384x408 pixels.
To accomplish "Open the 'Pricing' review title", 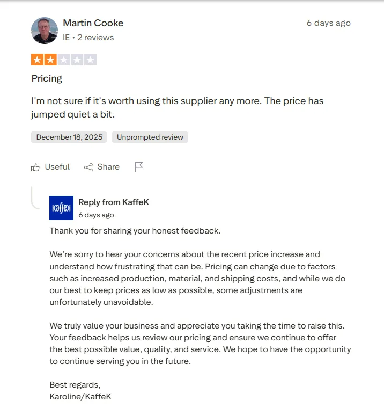I will coord(47,78).
